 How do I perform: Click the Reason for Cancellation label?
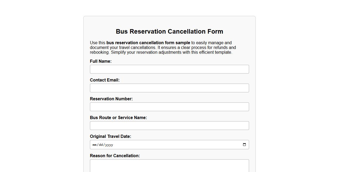click(115, 156)
